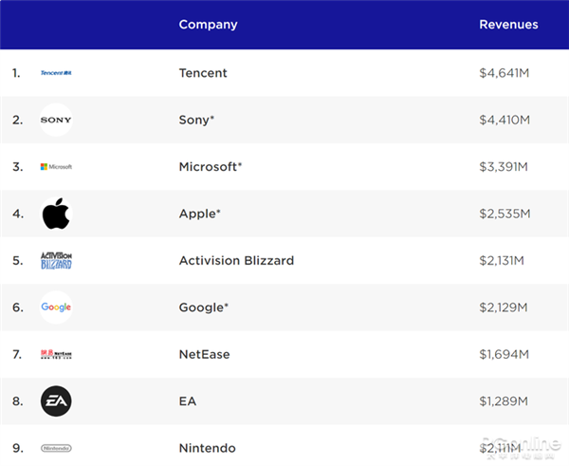Click the Activision Blizzard company name
Image resolution: width=569 pixels, height=466 pixels.
click(x=236, y=261)
